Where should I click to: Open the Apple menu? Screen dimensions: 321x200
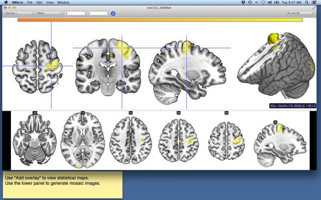coord(6,2)
